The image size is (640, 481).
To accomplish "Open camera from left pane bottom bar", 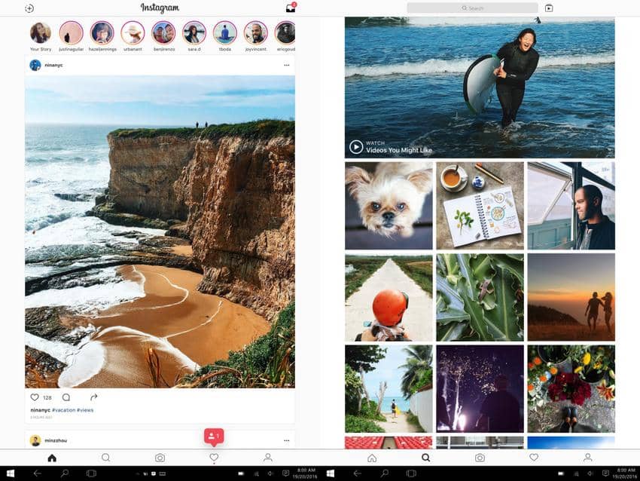I will (160, 458).
